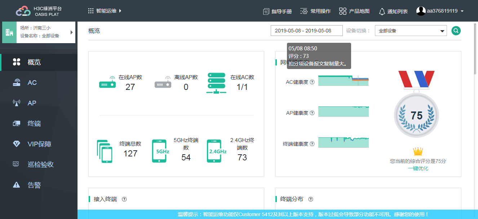The height and width of the screenshot is (219, 478).
Task: Click the 一键优化 link
Action: [418, 168]
